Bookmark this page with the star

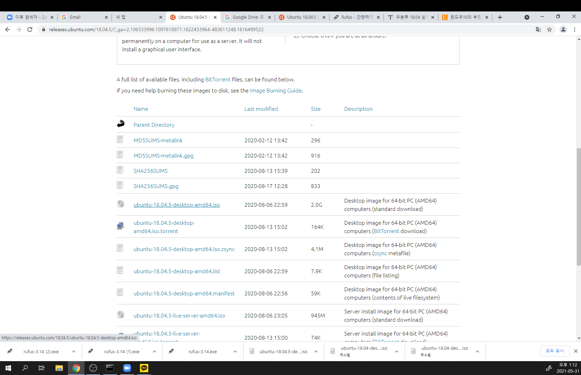pyautogui.click(x=549, y=29)
